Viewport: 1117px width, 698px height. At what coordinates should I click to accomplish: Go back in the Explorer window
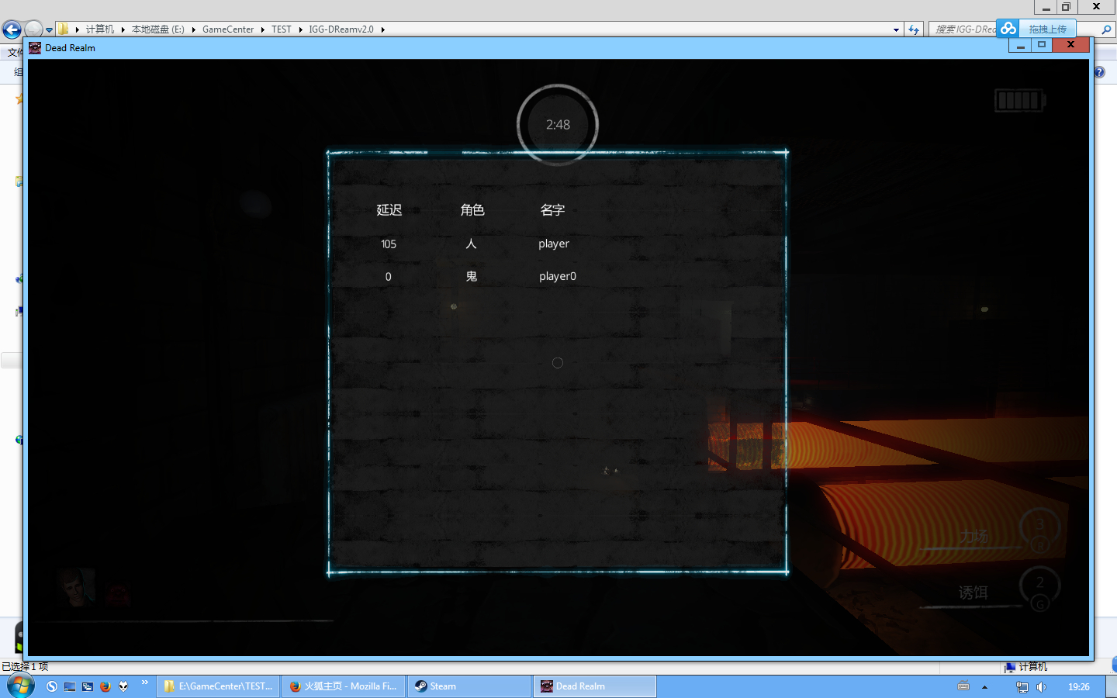tap(12, 29)
